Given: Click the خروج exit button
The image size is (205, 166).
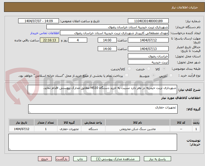Looking at the screenshot, I should (45, 159).
